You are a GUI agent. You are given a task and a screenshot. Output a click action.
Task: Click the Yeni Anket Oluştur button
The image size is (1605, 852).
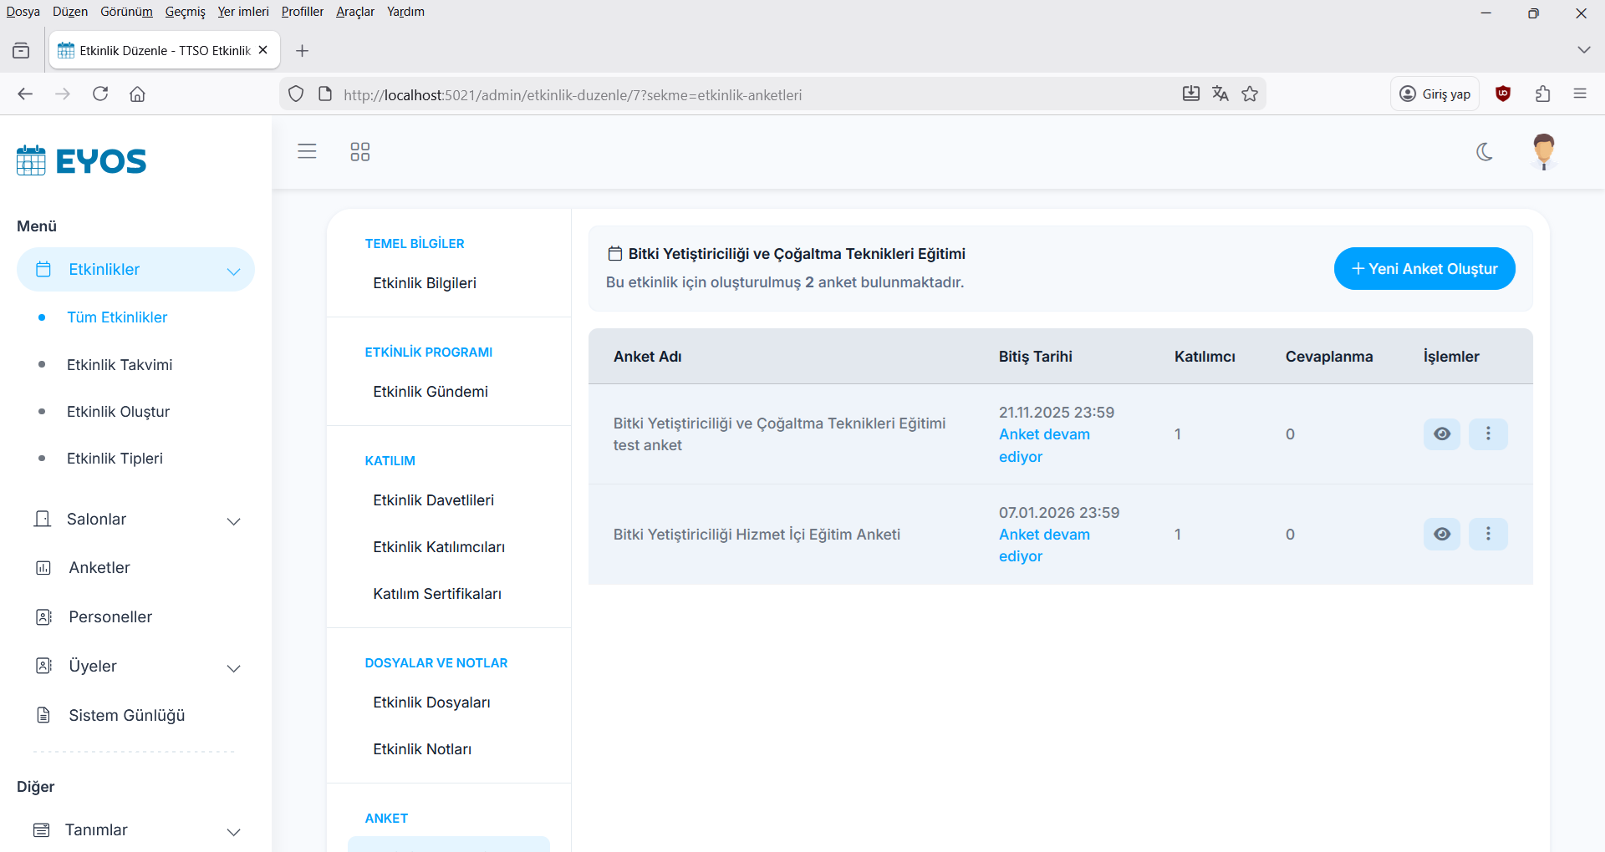1424,269
